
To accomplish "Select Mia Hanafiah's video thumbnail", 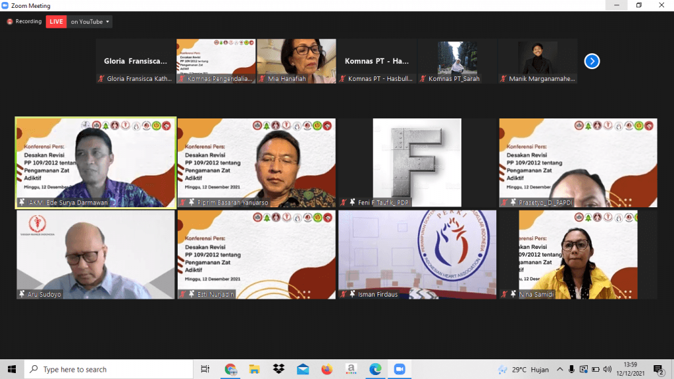I will [x=297, y=61].
